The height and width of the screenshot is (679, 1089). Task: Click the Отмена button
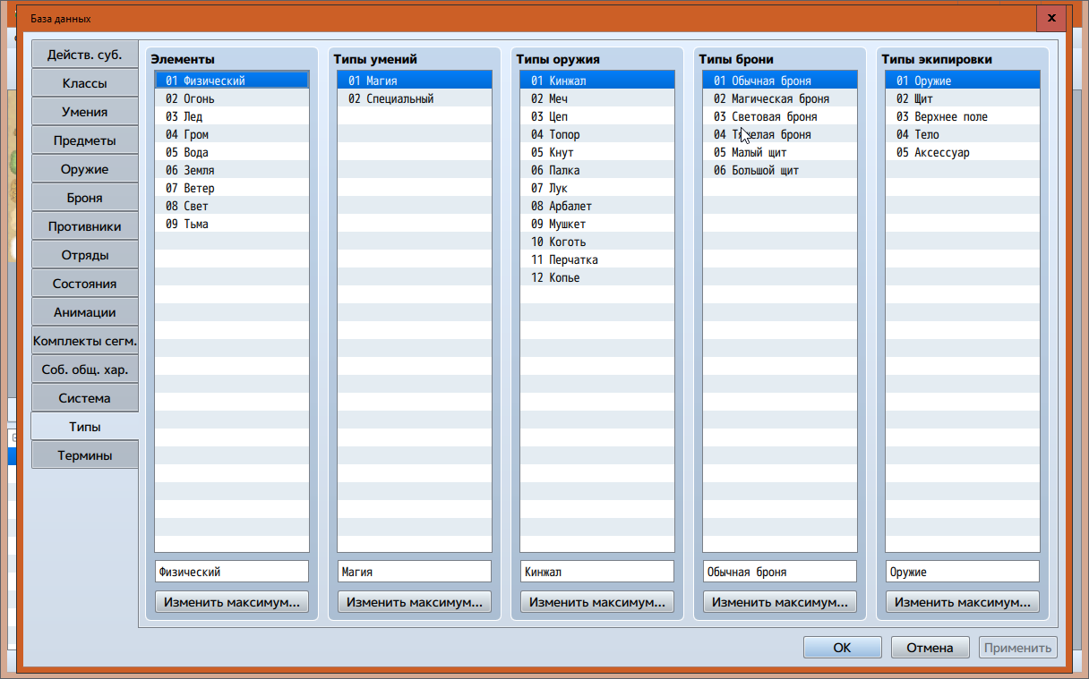tap(930, 648)
